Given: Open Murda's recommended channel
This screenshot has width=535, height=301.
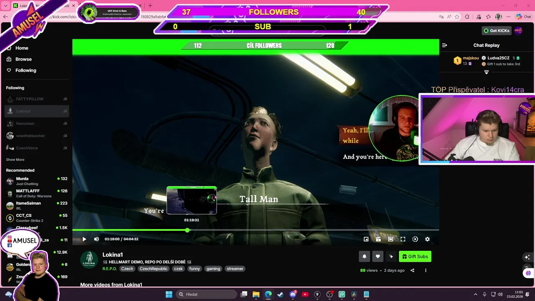Looking at the screenshot, I should [37, 181].
